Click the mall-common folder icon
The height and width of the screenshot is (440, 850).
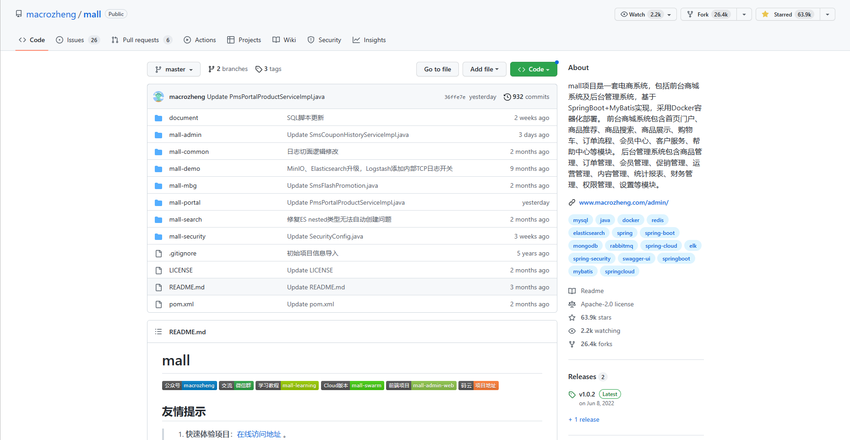[x=158, y=152]
